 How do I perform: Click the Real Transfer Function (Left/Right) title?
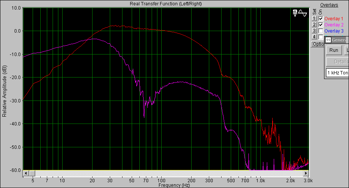[x=166, y=4]
